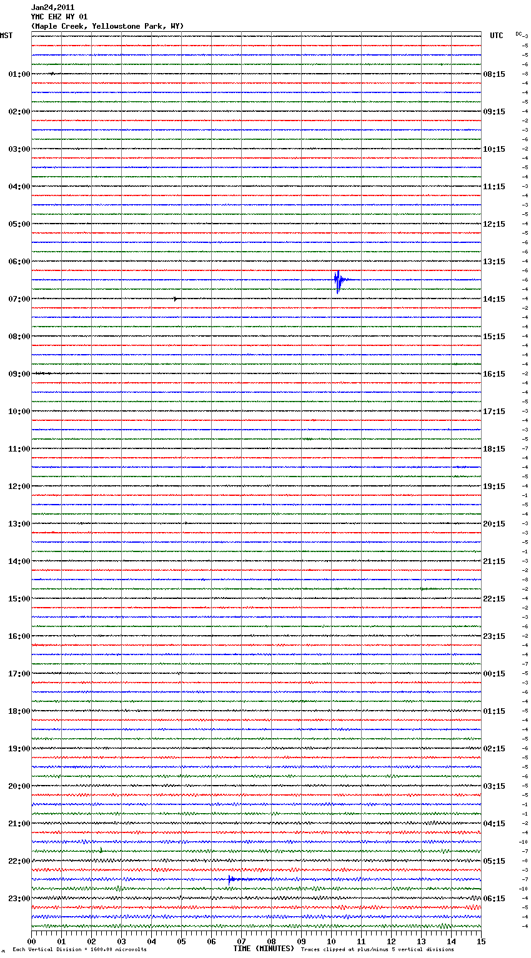Viewport: 531px width, 958px height.
Task: Click the 02:15 UTC time label
Action: [494, 749]
